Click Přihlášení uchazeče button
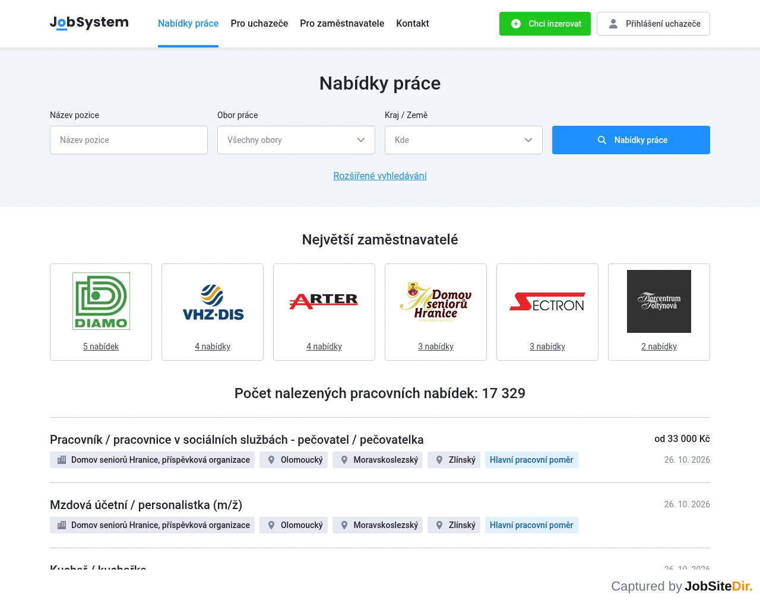Screen dimensions: 760x604 (653, 24)
